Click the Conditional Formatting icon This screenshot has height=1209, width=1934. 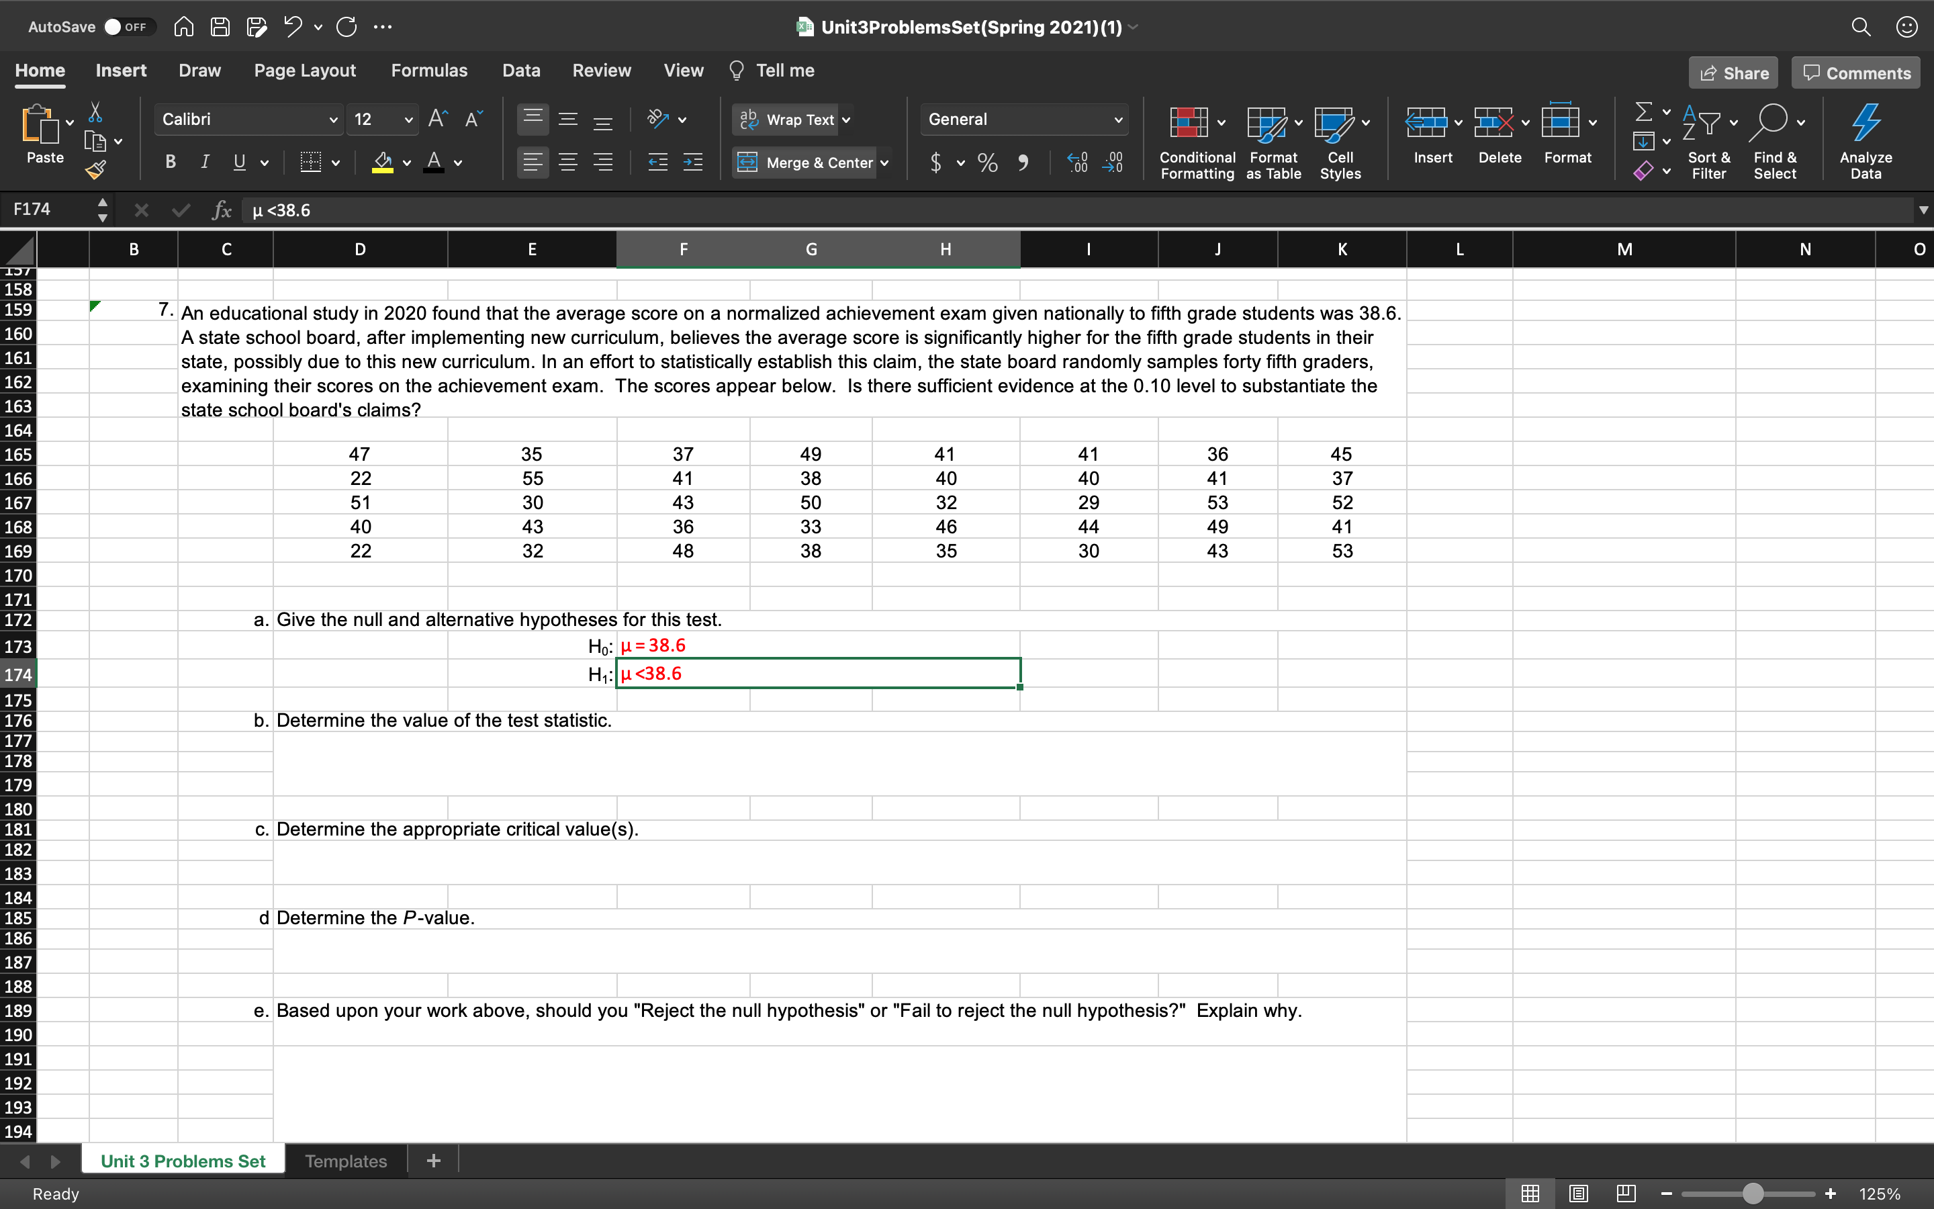(1189, 122)
